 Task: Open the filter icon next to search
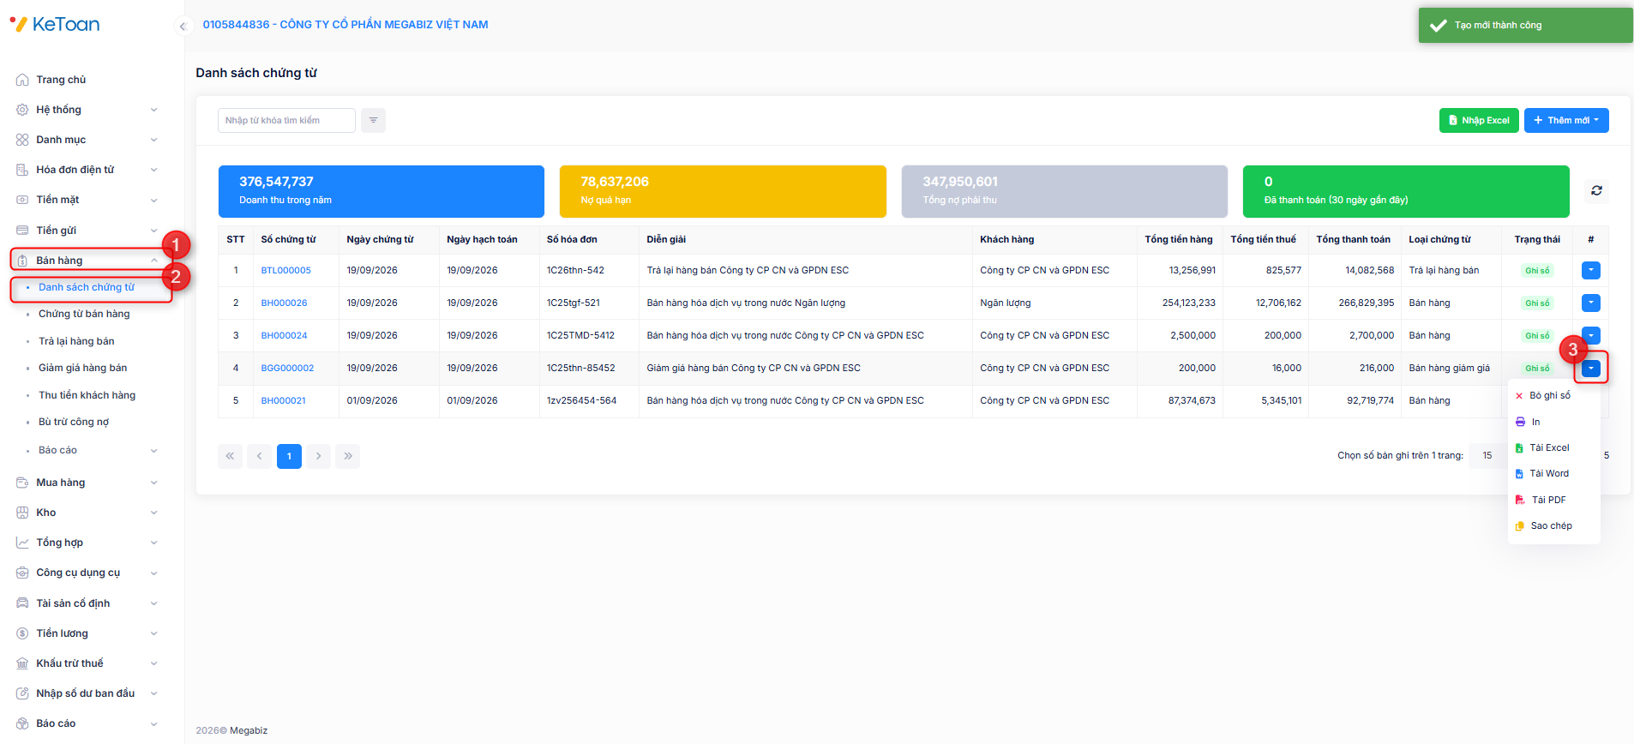point(373,121)
